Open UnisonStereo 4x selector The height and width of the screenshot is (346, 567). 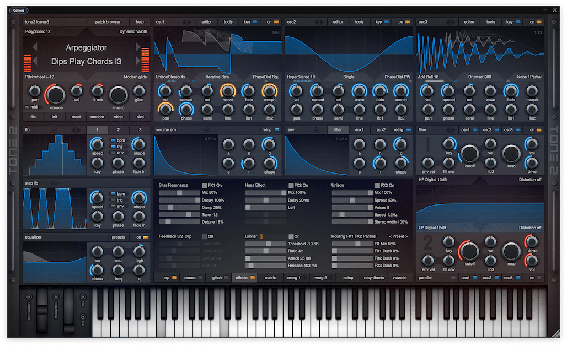coord(170,77)
